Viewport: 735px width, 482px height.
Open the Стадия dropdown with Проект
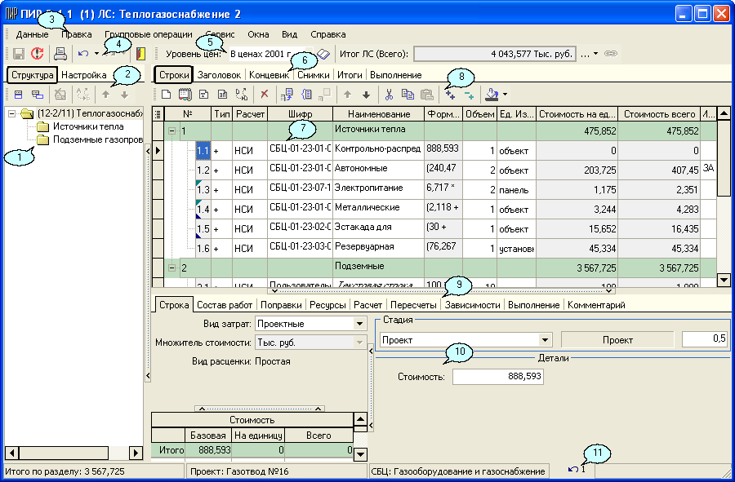546,340
